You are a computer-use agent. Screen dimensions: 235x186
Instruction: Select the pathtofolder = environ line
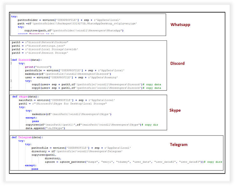pos(69,20)
